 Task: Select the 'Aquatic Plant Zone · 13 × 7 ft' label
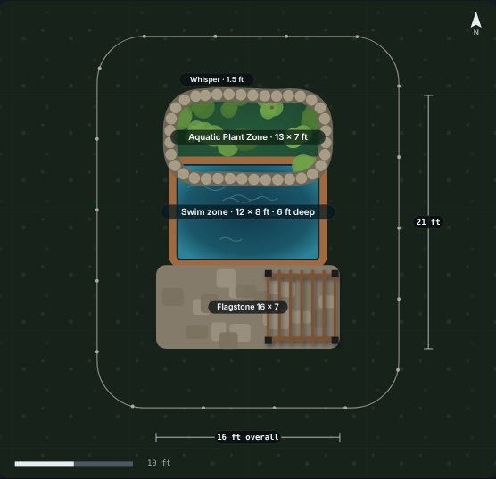[248, 137]
